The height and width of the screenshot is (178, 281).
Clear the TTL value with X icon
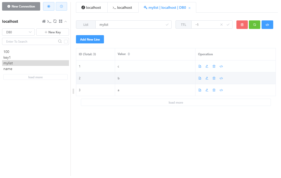[x=221, y=25]
